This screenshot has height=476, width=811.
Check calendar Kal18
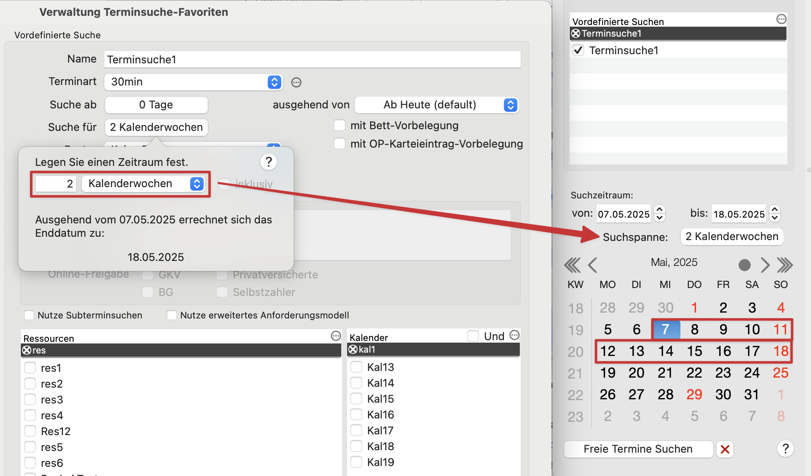coord(356,446)
